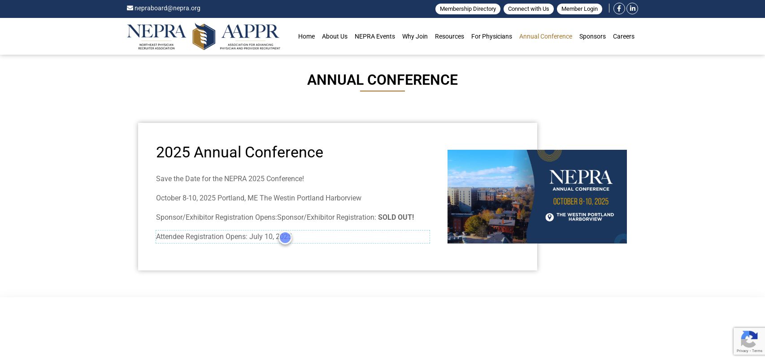Click the envelope icon beside nepraboard email
The image size is (765, 361).
tap(130, 8)
